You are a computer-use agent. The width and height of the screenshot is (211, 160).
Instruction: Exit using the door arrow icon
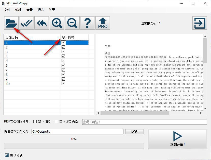(x=200, y=23)
